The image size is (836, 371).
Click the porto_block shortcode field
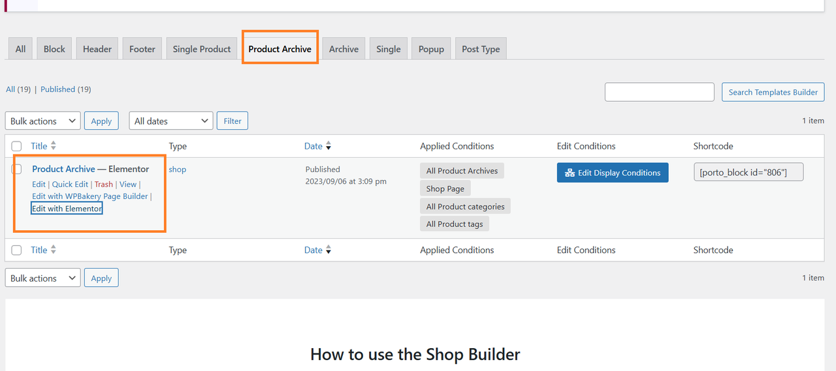(x=748, y=172)
